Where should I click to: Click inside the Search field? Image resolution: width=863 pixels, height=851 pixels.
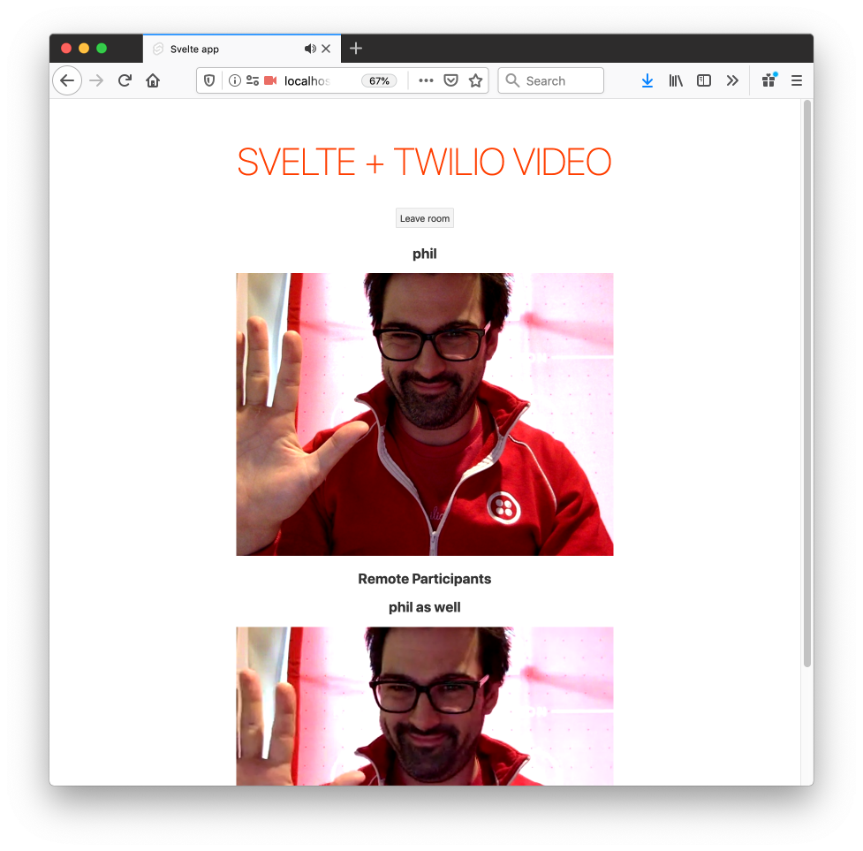551,81
